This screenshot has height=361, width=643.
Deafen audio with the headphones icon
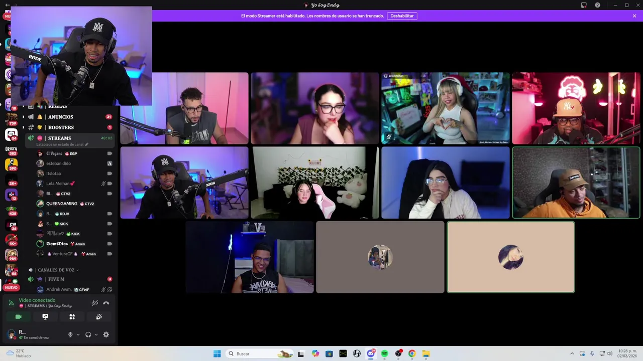coord(88,334)
